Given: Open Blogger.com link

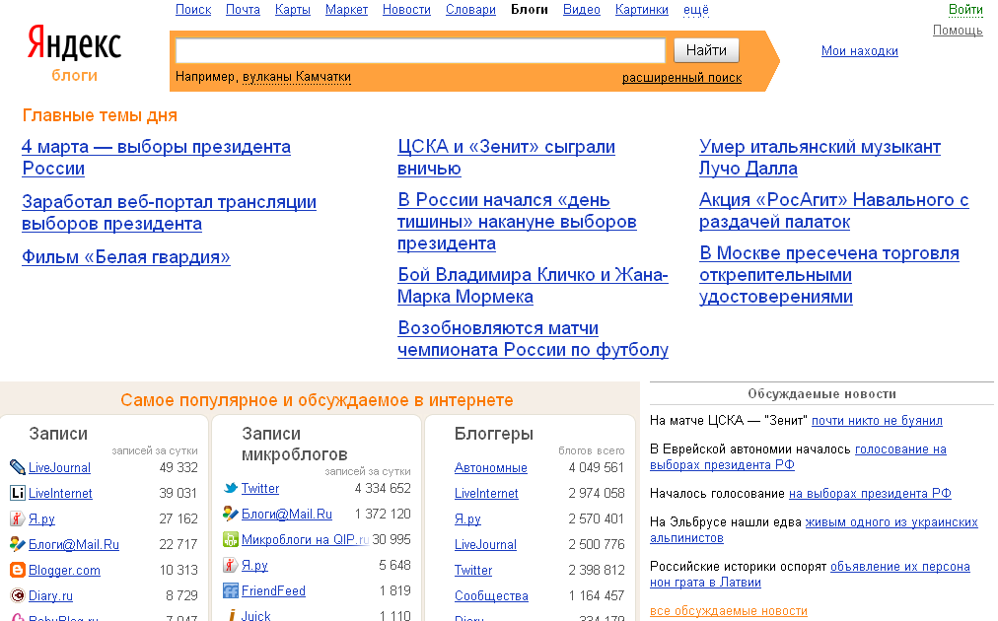Looking at the screenshot, I should pos(64,570).
